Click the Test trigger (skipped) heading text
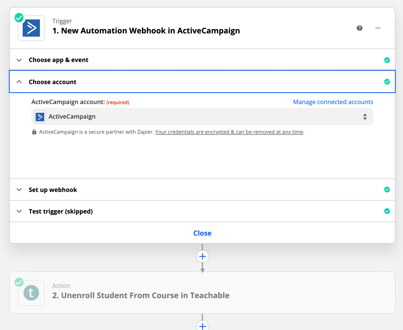Screen dimensions: 403x330 coord(61,211)
